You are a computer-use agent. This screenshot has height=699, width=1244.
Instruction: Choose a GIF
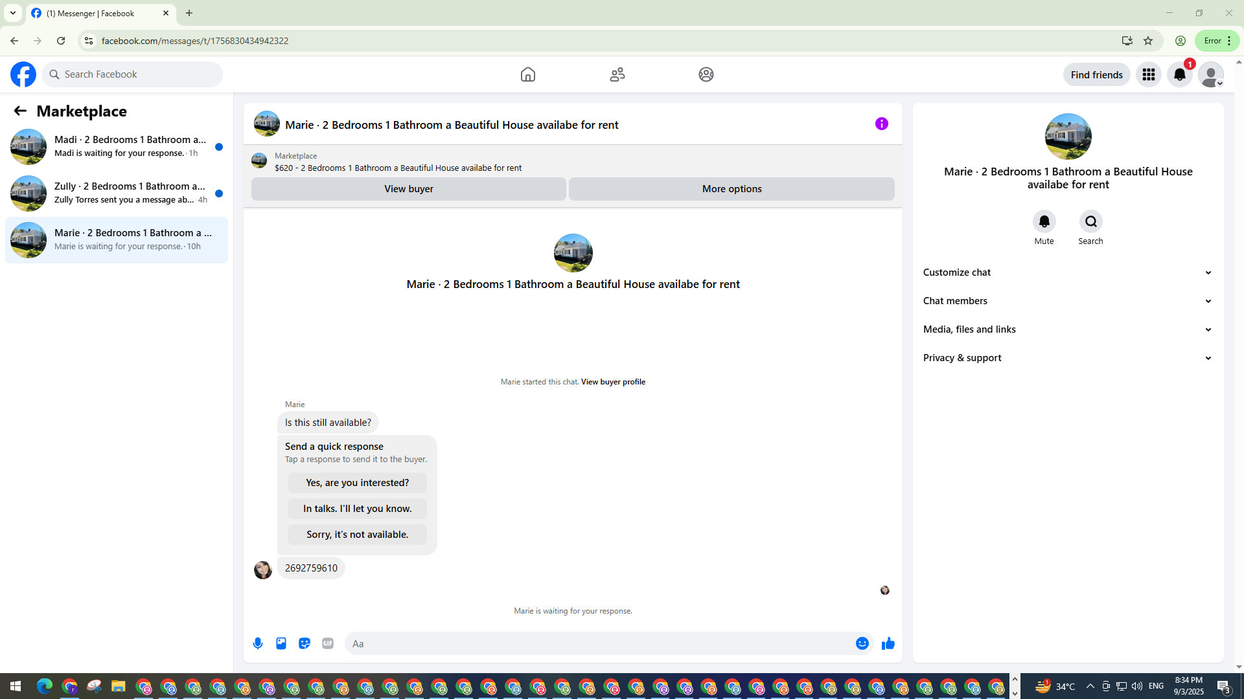coord(328,643)
